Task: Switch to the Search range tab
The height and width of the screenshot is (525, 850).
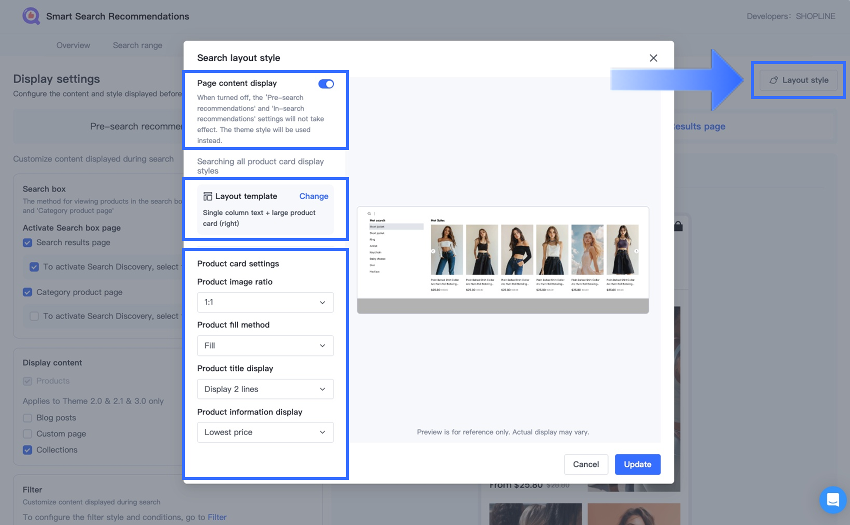Action: click(x=137, y=45)
